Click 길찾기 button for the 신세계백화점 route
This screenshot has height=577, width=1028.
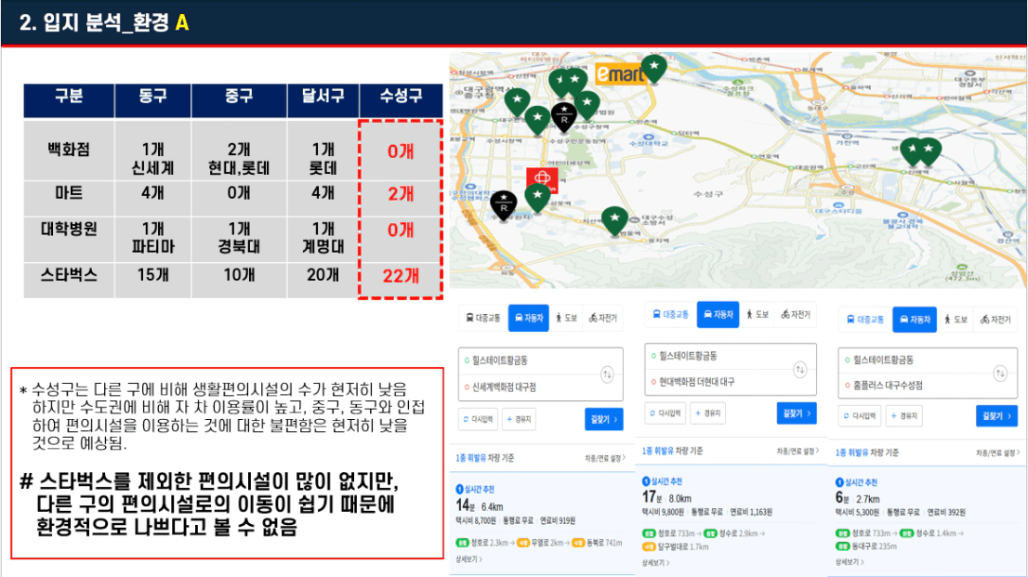click(x=604, y=419)
